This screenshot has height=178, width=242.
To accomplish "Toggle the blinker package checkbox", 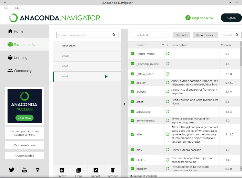I will coord(132,160).
